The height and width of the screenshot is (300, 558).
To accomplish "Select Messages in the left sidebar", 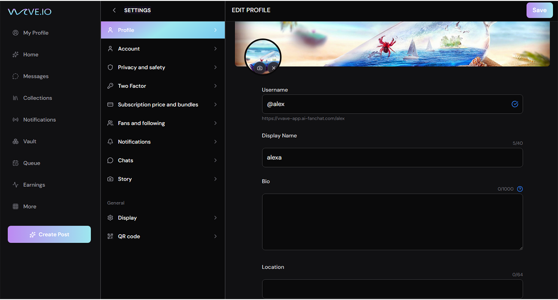I will click(36, 76).
